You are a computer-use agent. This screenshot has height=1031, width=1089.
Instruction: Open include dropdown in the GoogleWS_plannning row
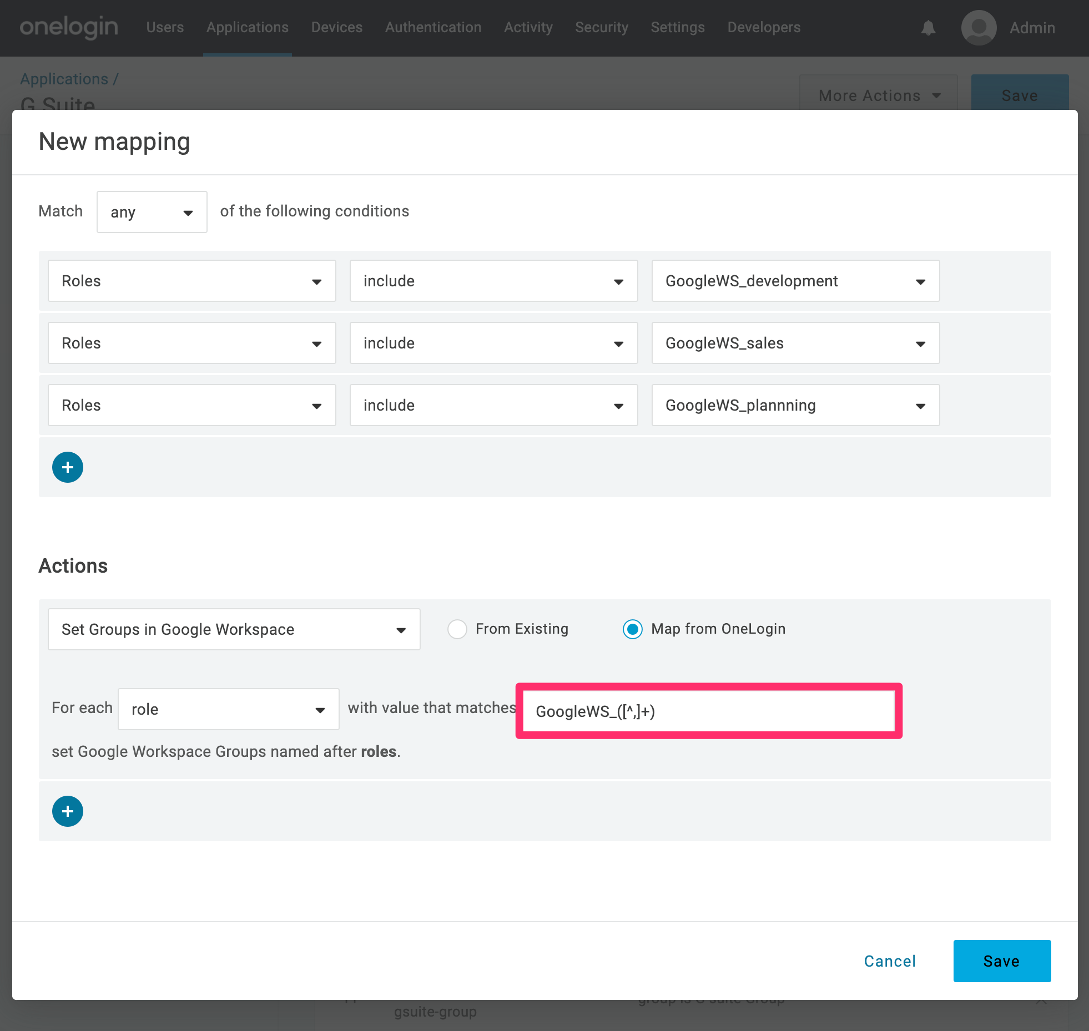(x=494, y=405)
